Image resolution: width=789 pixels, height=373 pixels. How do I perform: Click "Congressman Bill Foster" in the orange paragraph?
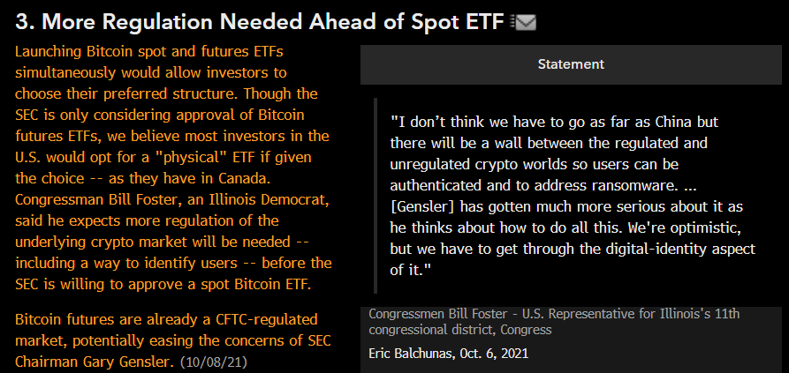point(90,200)
